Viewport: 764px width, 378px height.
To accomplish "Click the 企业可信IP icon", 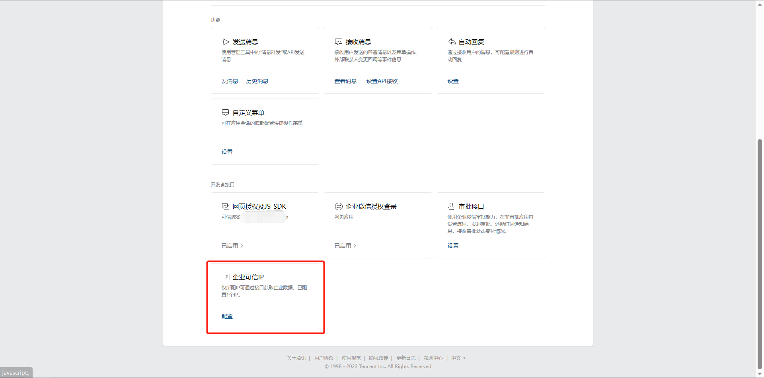I will 226,277.
